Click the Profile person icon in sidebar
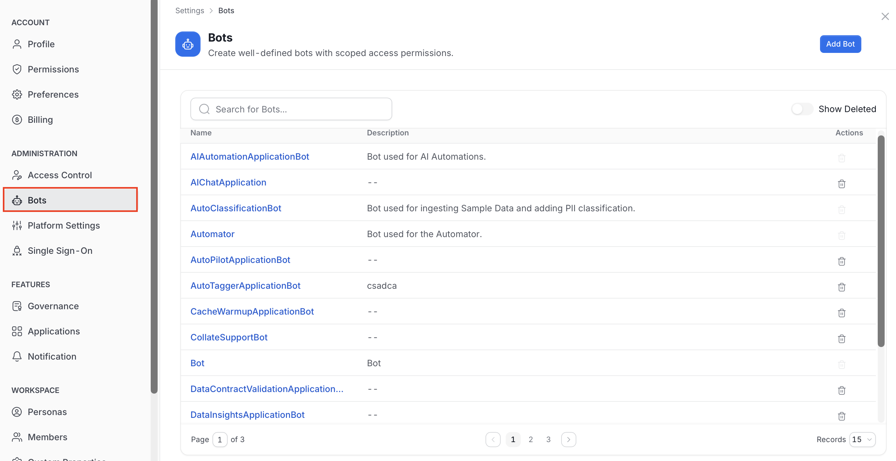This screenshot has height=461, width=896. (x=17, y=44)
